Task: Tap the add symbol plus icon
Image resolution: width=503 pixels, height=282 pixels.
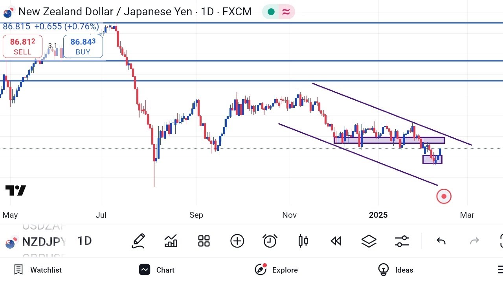Action: (237, 241)
